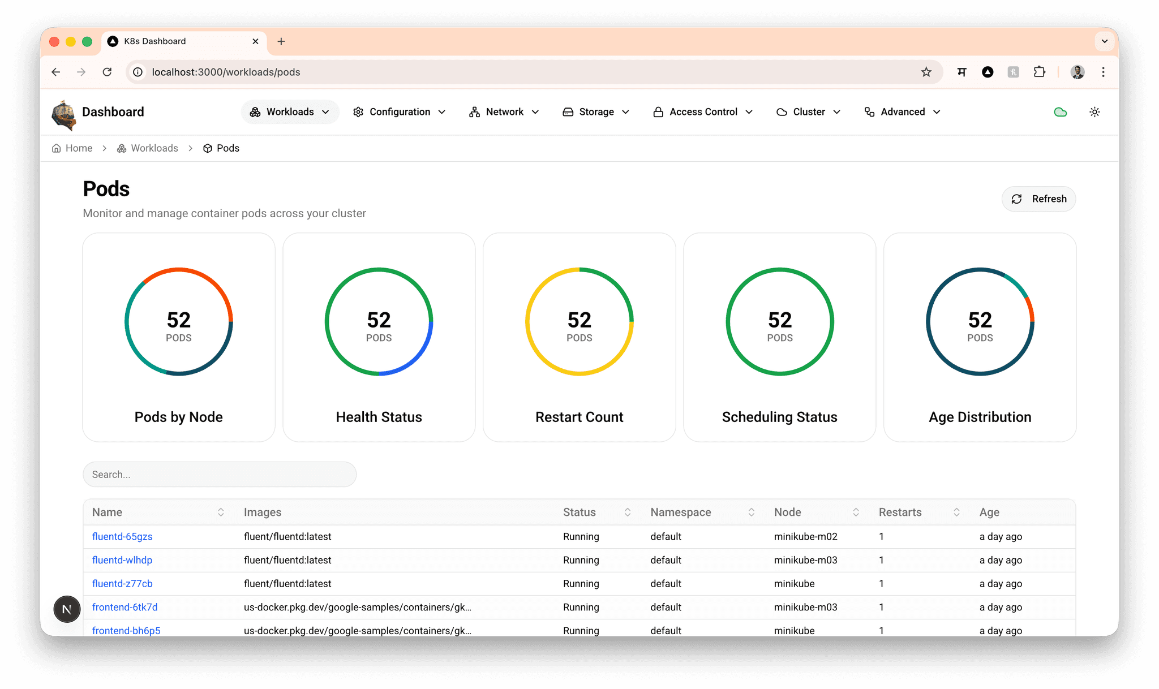The width and height of the screenshot is (1159, 689).
Task: Toggle light/dark theme with sun icon
Action: point(1095,112)
